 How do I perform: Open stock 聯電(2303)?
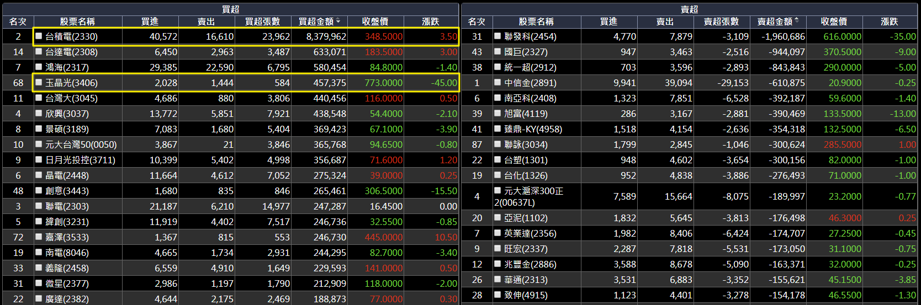click(x=67, y=206)
